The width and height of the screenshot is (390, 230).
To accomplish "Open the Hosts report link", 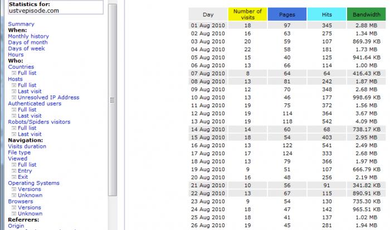I will coord(15,79).
